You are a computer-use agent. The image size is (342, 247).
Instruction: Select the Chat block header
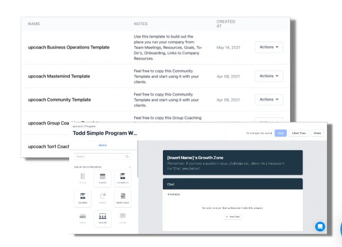[x=233, y=184]
